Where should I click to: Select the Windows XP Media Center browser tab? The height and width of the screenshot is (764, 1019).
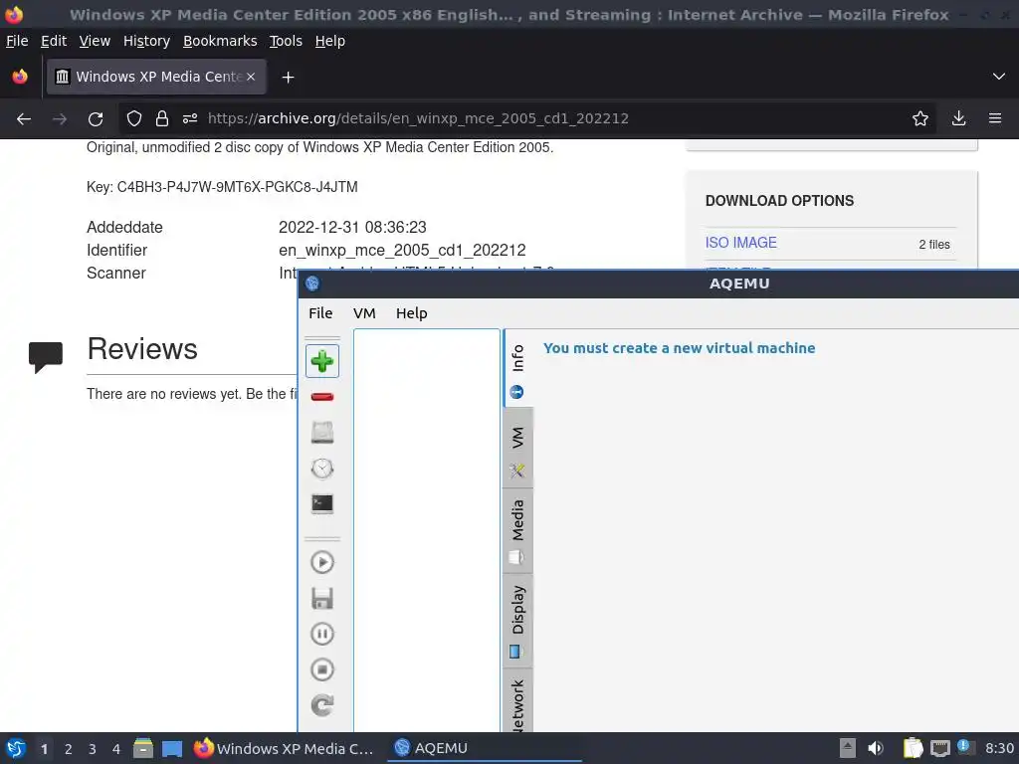tap(156, 77)
